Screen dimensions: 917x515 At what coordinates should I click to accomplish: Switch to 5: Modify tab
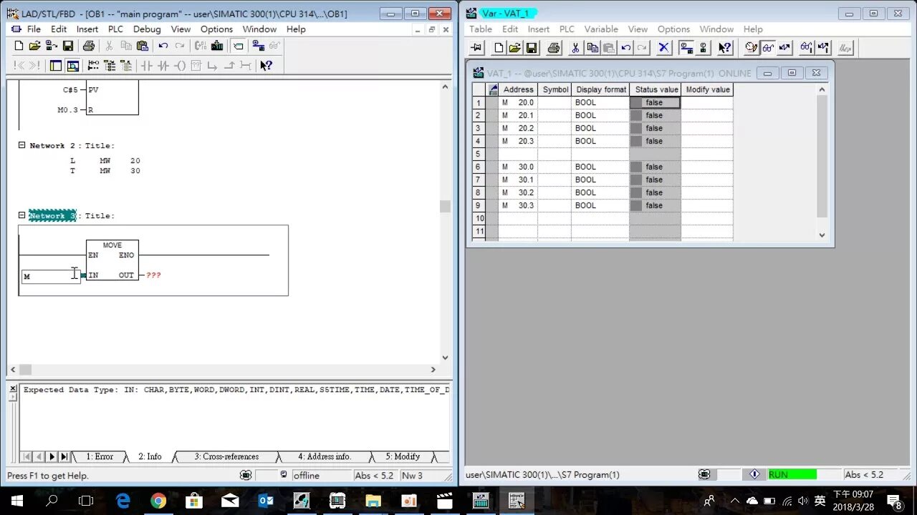point(403,456)
